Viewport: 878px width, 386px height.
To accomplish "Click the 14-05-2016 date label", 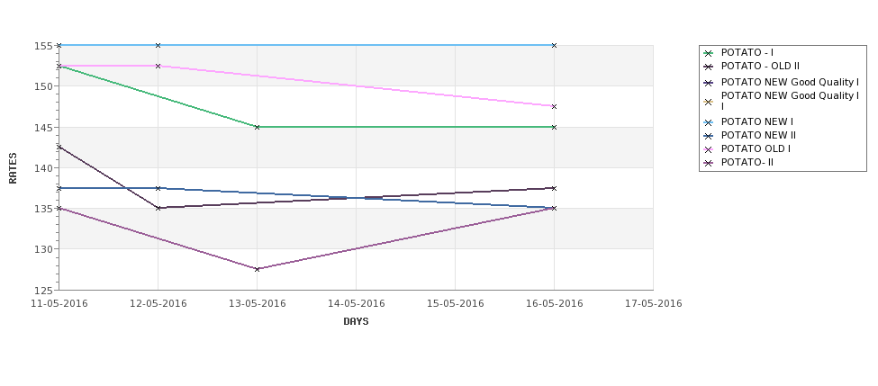I will (356, 304).
